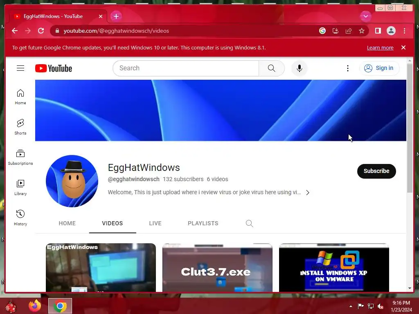
Task: Expand the channel description chevron
Action: [x=308, y=193]
